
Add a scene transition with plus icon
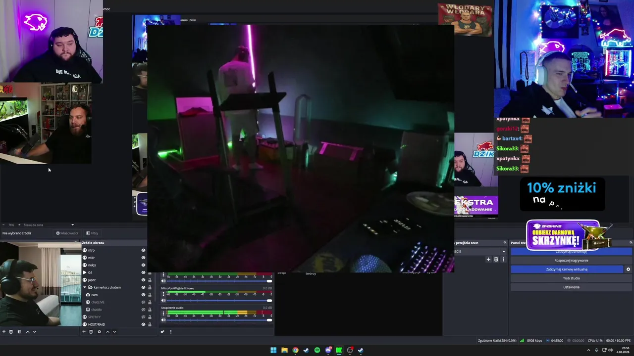[x=488, y=259]
